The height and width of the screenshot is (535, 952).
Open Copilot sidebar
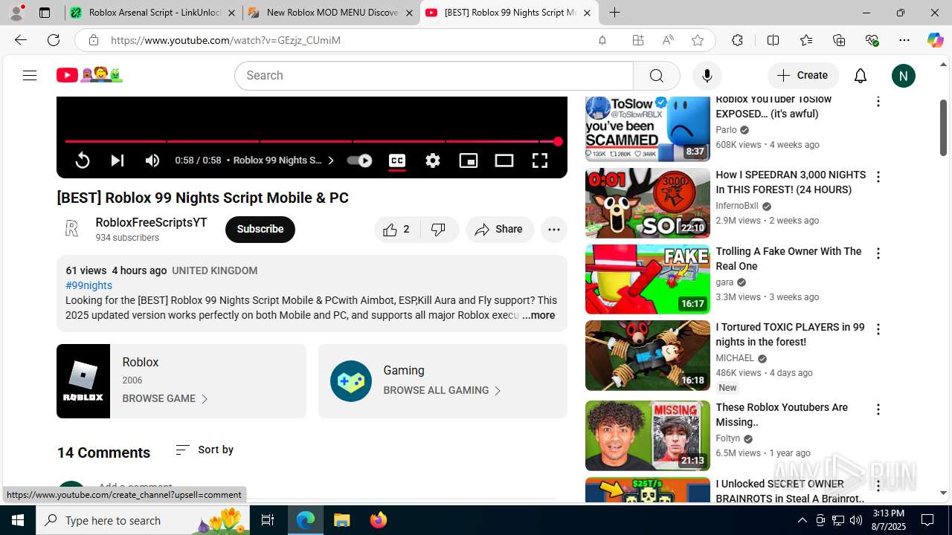[935, 40]
